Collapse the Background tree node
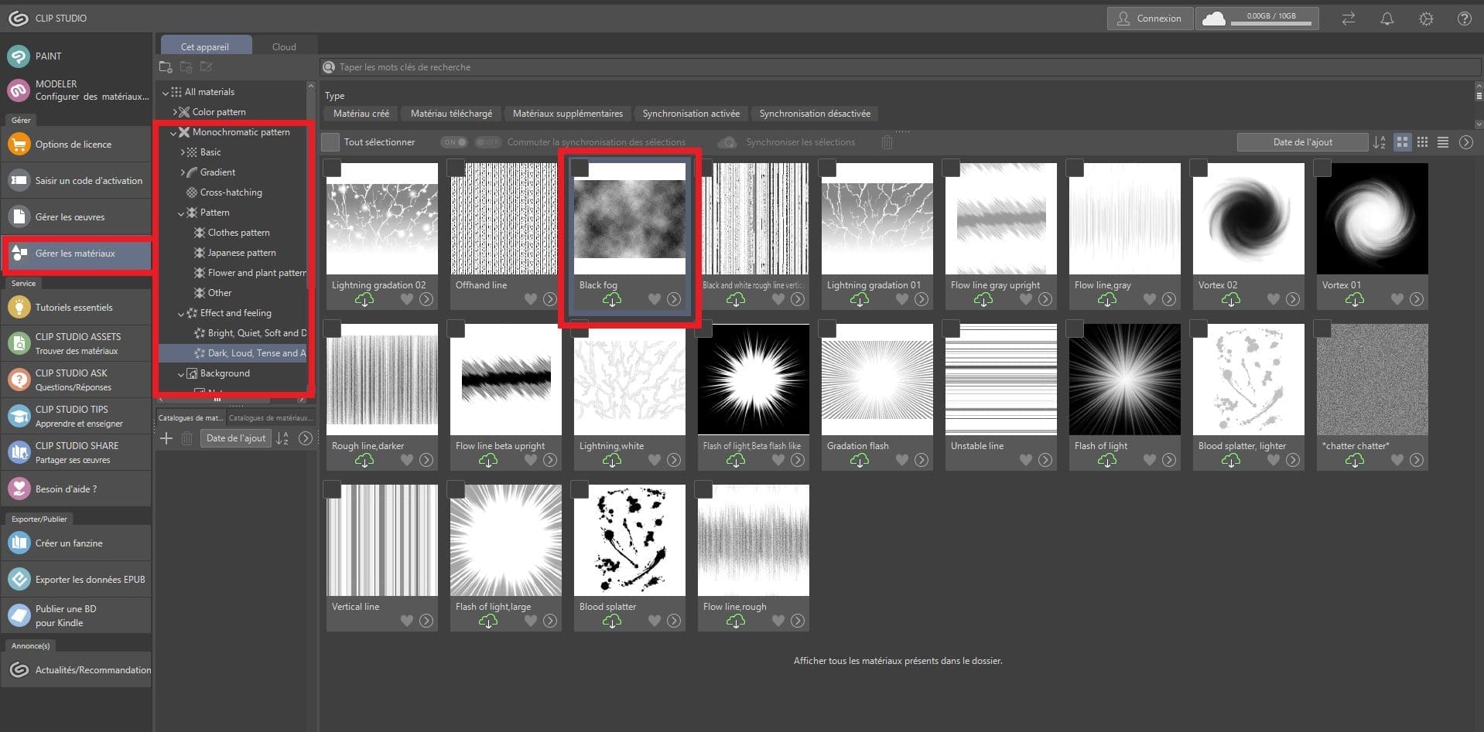The width and height of the screenshot is (1484, 732). tap(181, 374)
